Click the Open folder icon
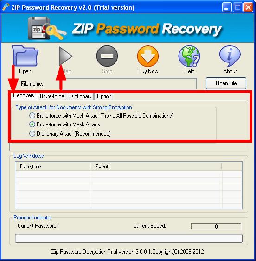 coord(26,56)
